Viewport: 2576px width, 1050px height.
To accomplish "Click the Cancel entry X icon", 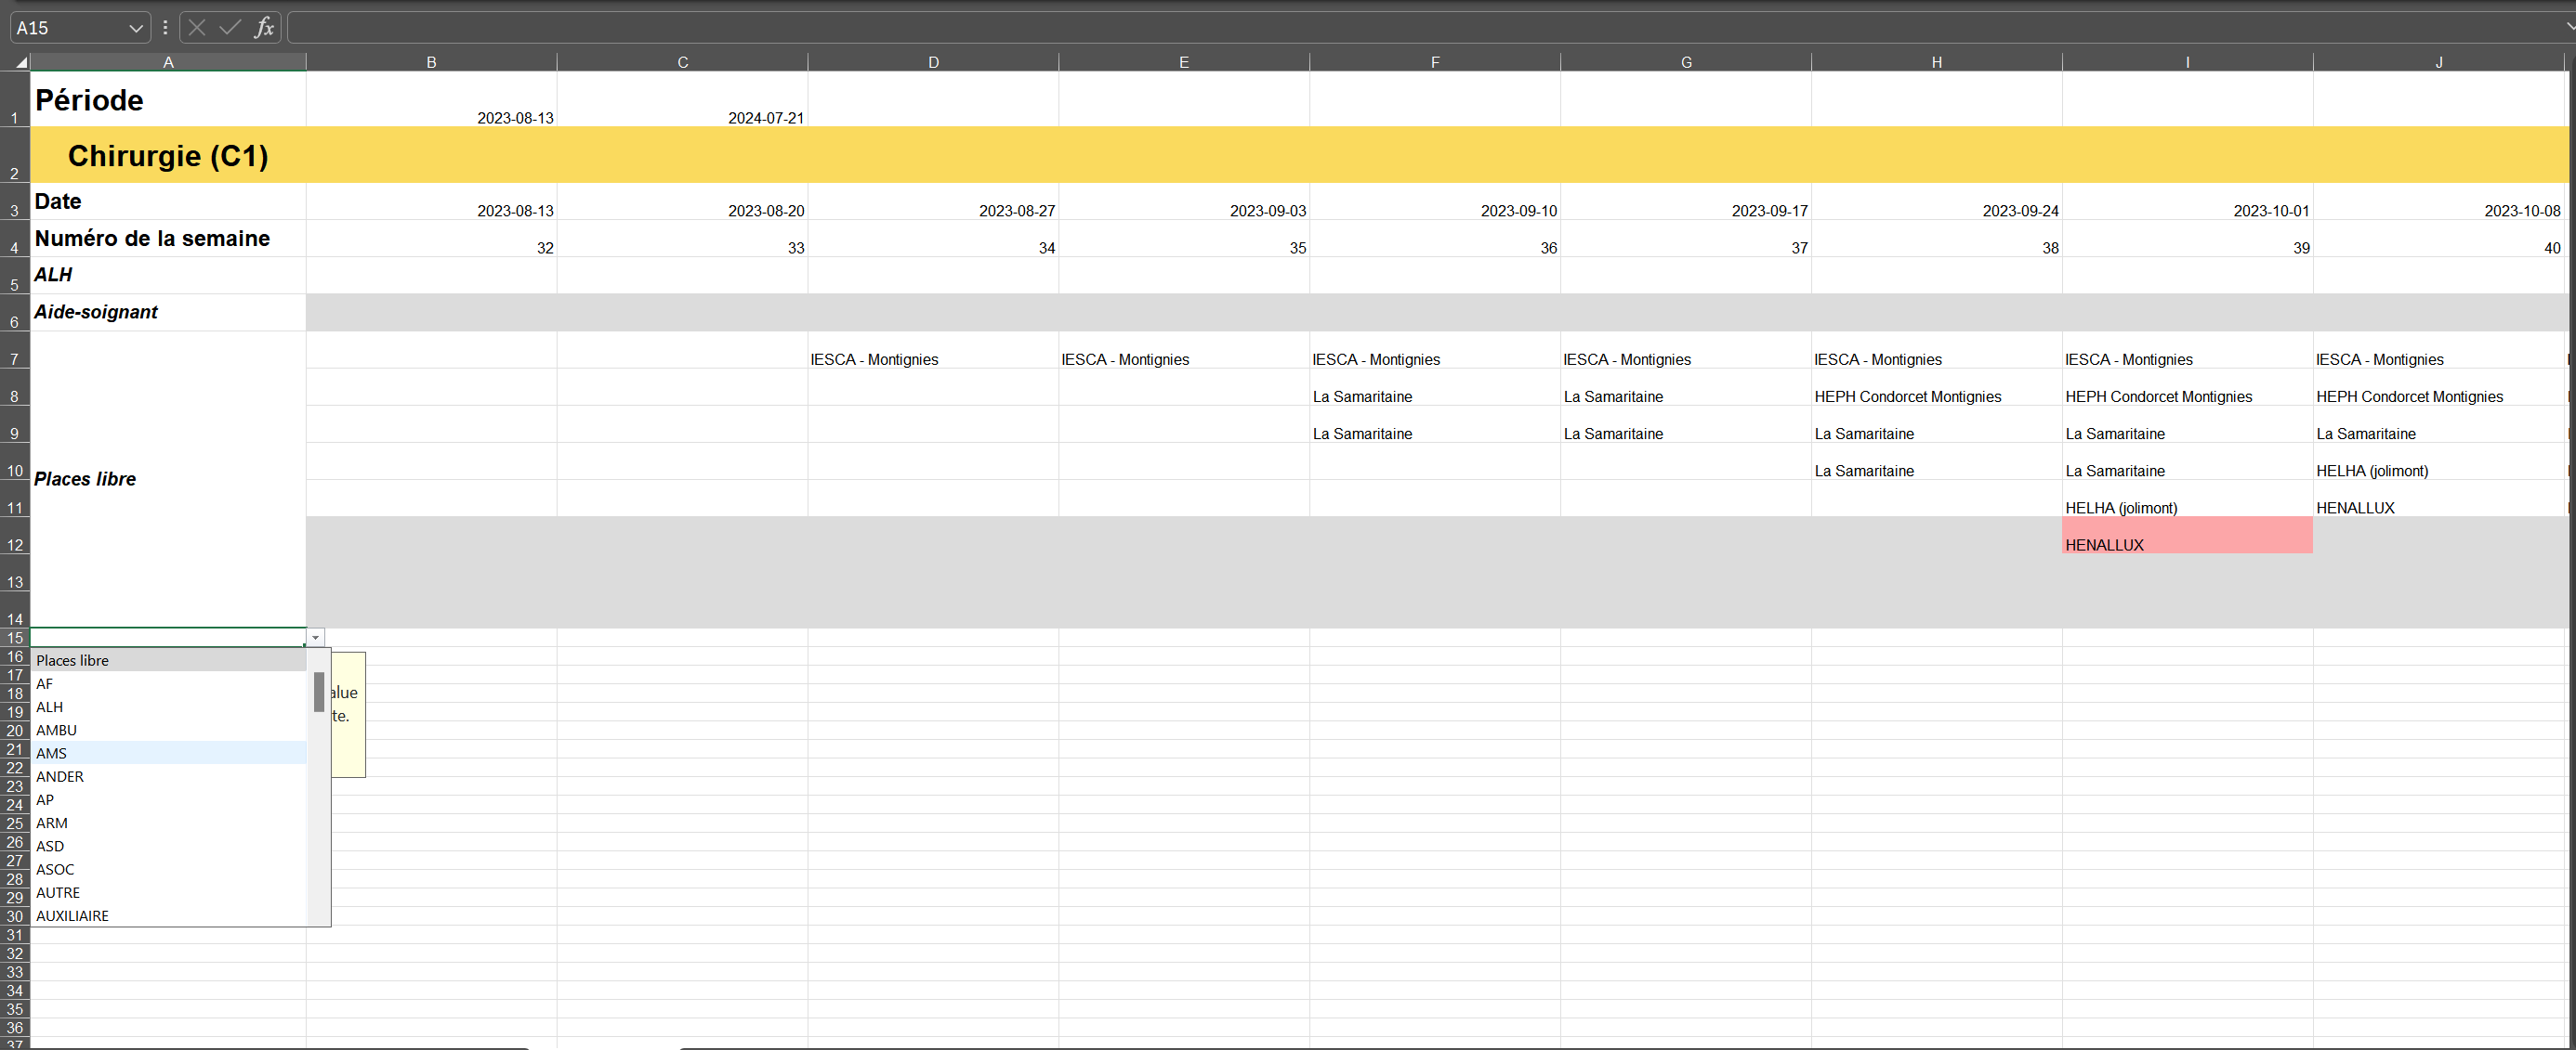I will (197, 28).
